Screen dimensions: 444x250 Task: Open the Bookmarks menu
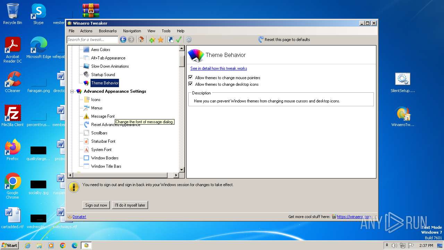click(108, 31)
